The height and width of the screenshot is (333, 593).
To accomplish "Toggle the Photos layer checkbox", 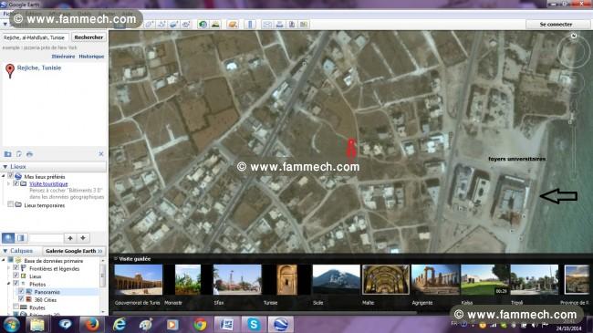I will coord(16,284).
